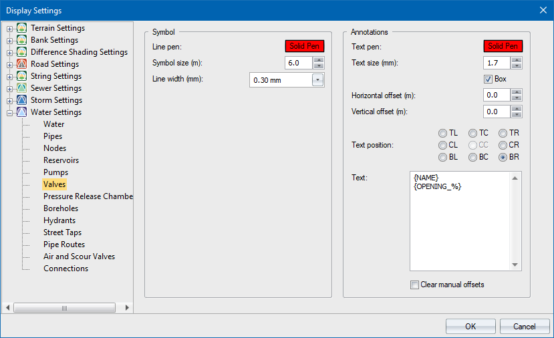554x338 pixels.
Task: Click the Cancel button
Action: 525,326
